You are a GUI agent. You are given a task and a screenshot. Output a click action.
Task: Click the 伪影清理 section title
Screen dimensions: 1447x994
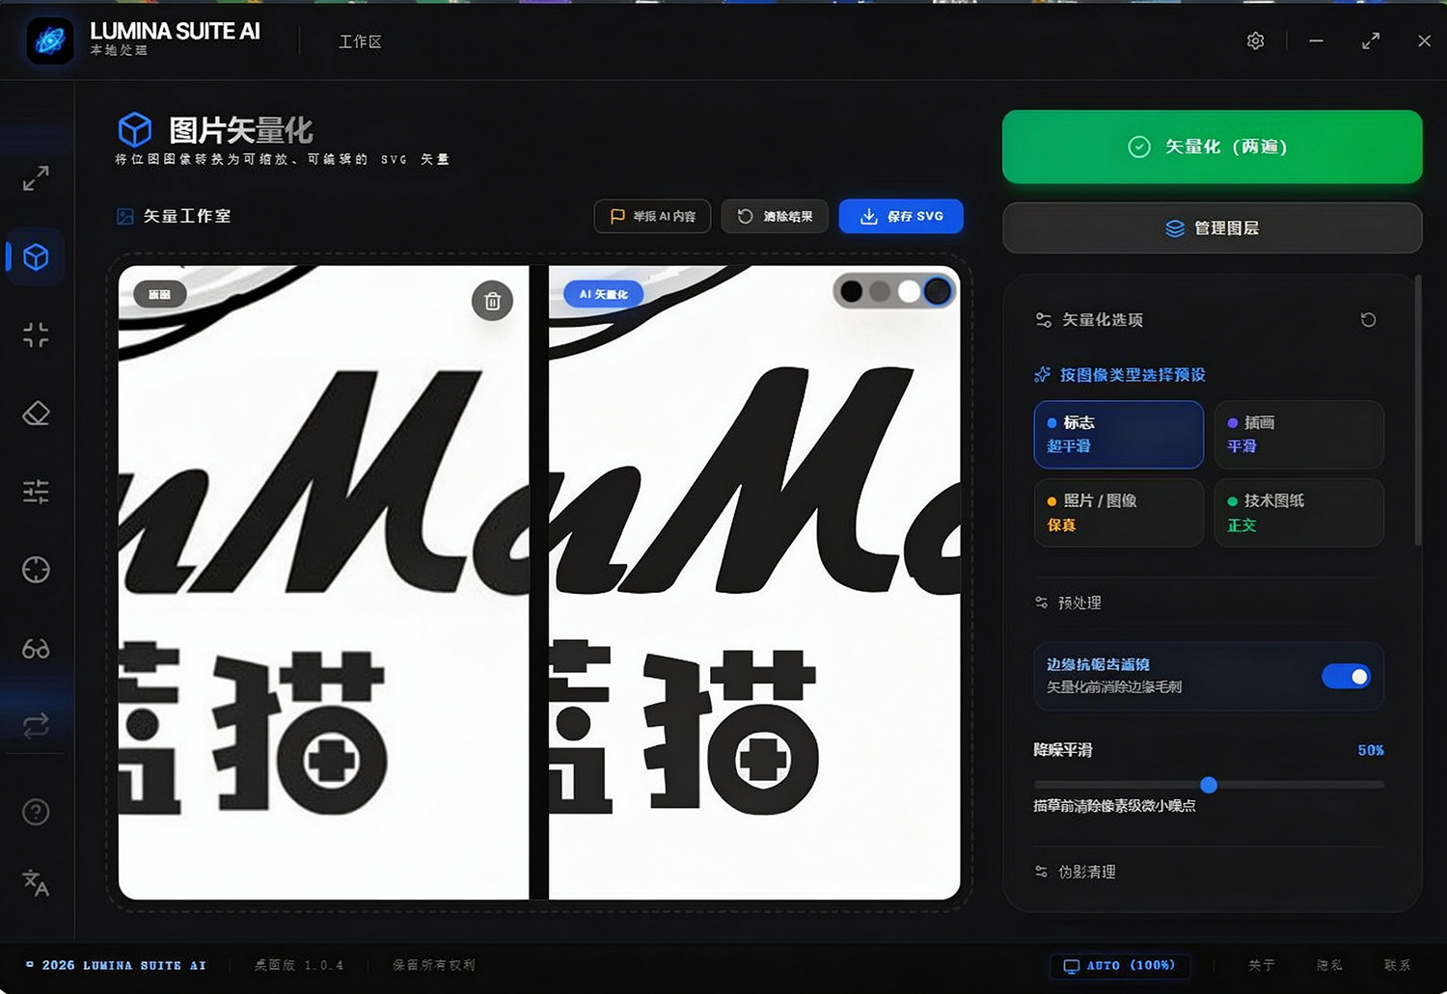point(1087,872)
